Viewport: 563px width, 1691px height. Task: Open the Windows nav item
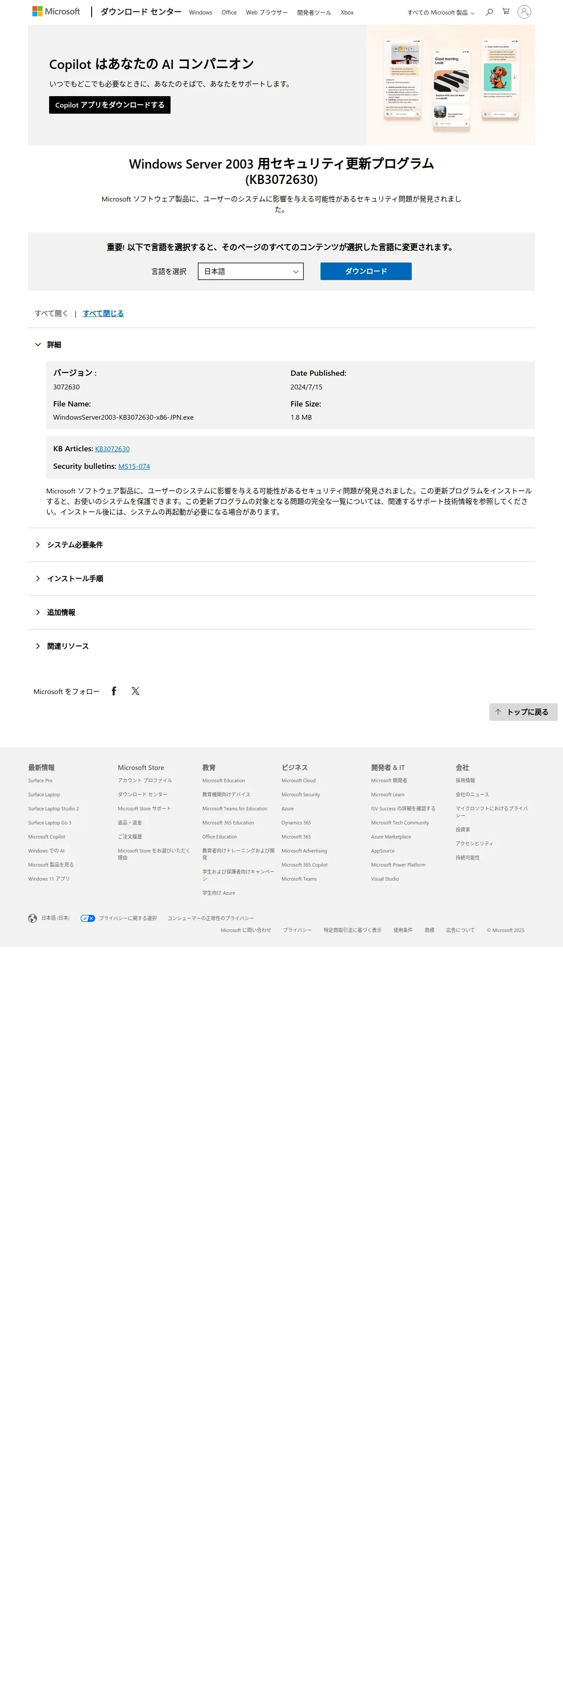200,12
